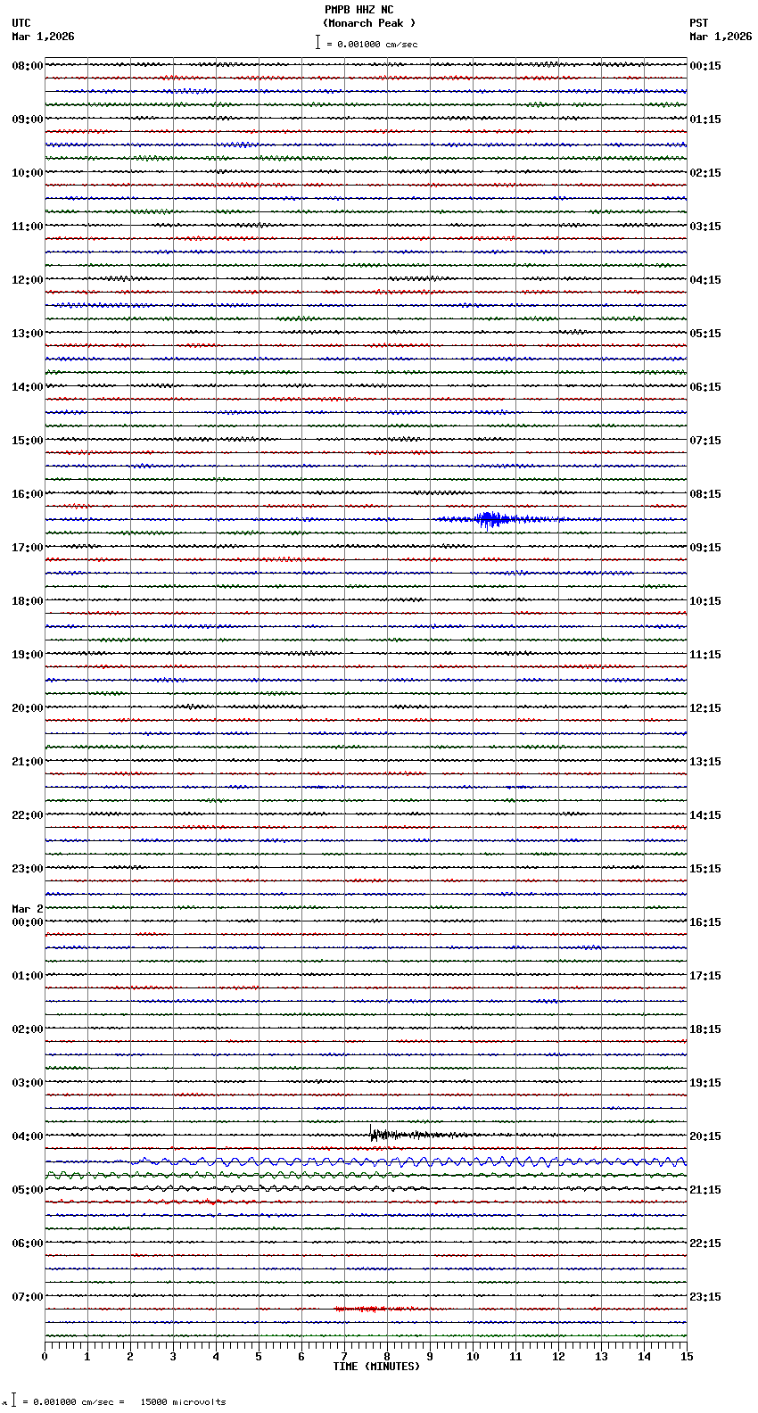The image size is (758, 1413).
Task: Click the 04:00 UTC time label
Action: pos(28,1136)
